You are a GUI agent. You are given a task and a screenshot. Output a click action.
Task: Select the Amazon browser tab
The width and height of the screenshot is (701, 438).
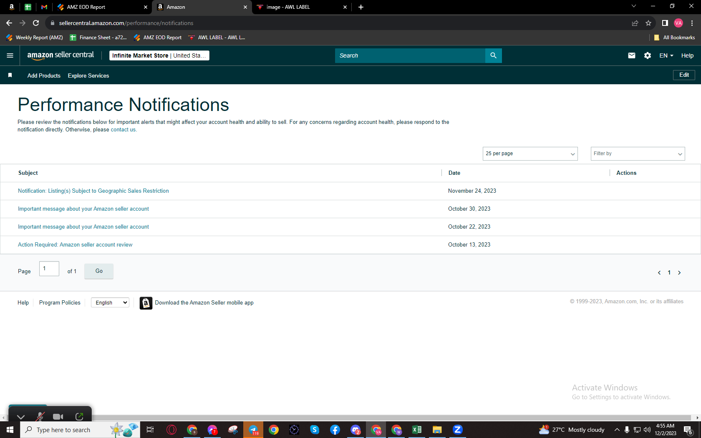pyautogui.click(x=202, y=7)
